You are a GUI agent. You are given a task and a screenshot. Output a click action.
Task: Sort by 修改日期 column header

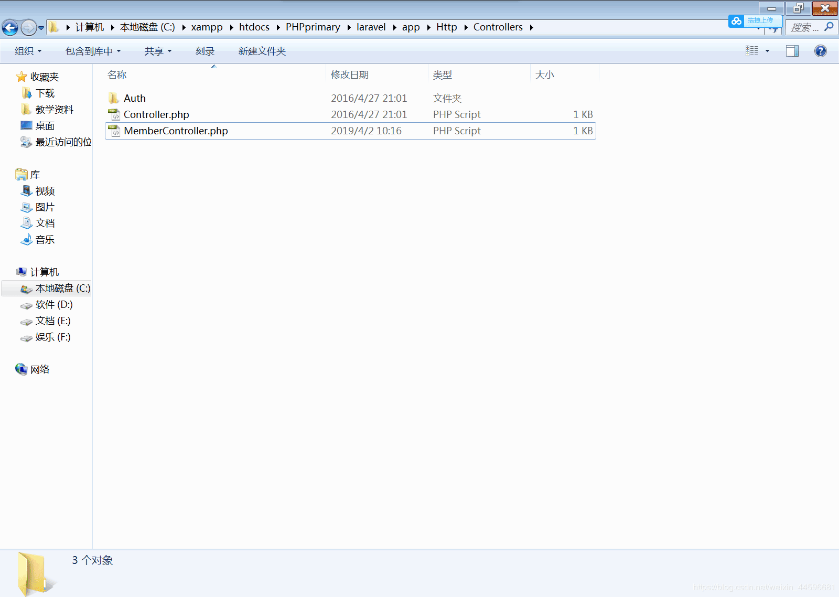pos(350,75)
